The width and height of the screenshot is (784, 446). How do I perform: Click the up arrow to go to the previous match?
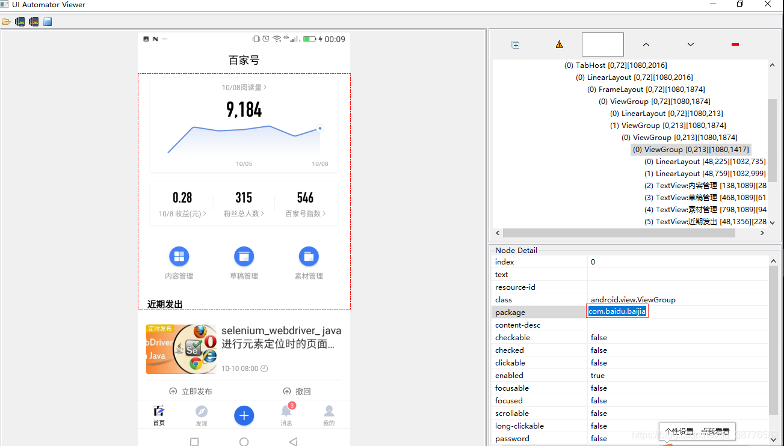[x=646, y=44]
